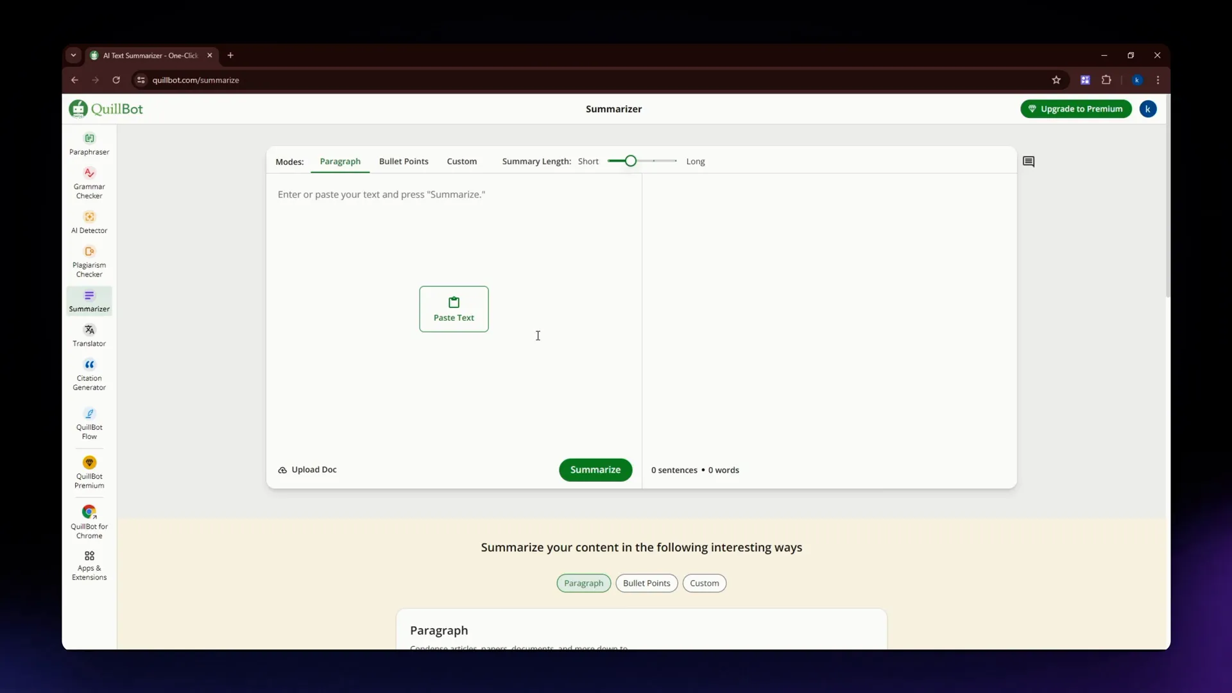Select the Bullet Points chip below
The height and width of the screenshot is (693, 1232).
[647, 583]
